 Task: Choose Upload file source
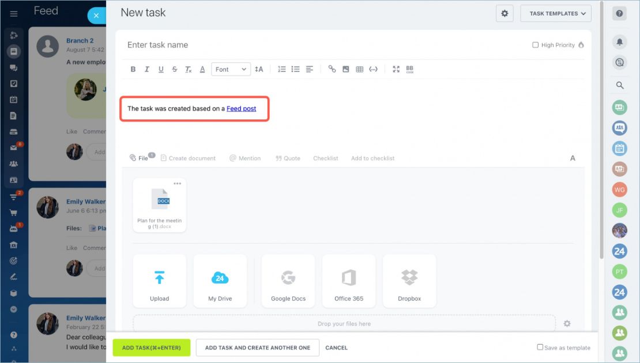pyautogui.click(x=160, y=281)
